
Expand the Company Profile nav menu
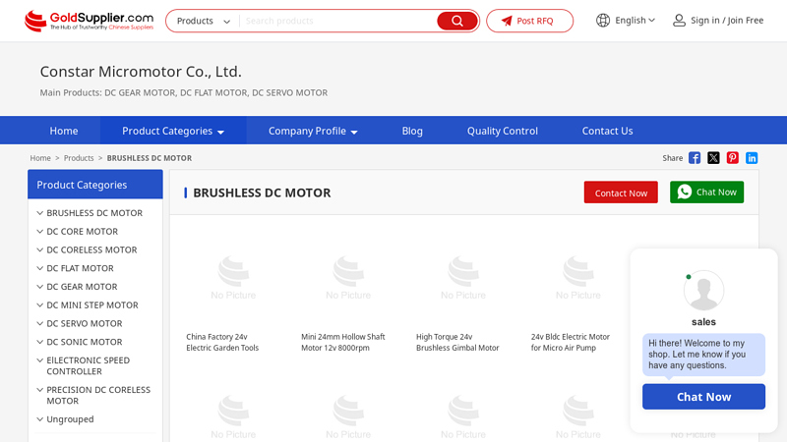pyautogui.click(x=313, y=131)
